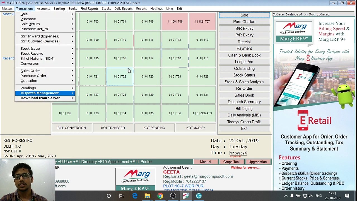Open the notification center icon
Viewport: 357px width, 201px height.
point(347,196)
